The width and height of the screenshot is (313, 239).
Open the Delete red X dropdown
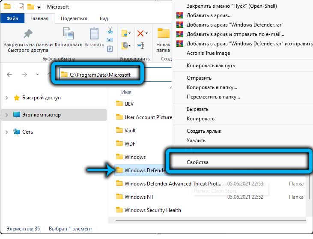point(146,33)
